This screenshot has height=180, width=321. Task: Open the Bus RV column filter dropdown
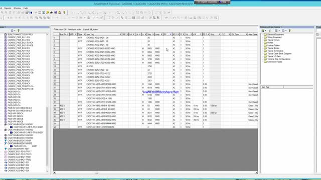coord(68,34)
